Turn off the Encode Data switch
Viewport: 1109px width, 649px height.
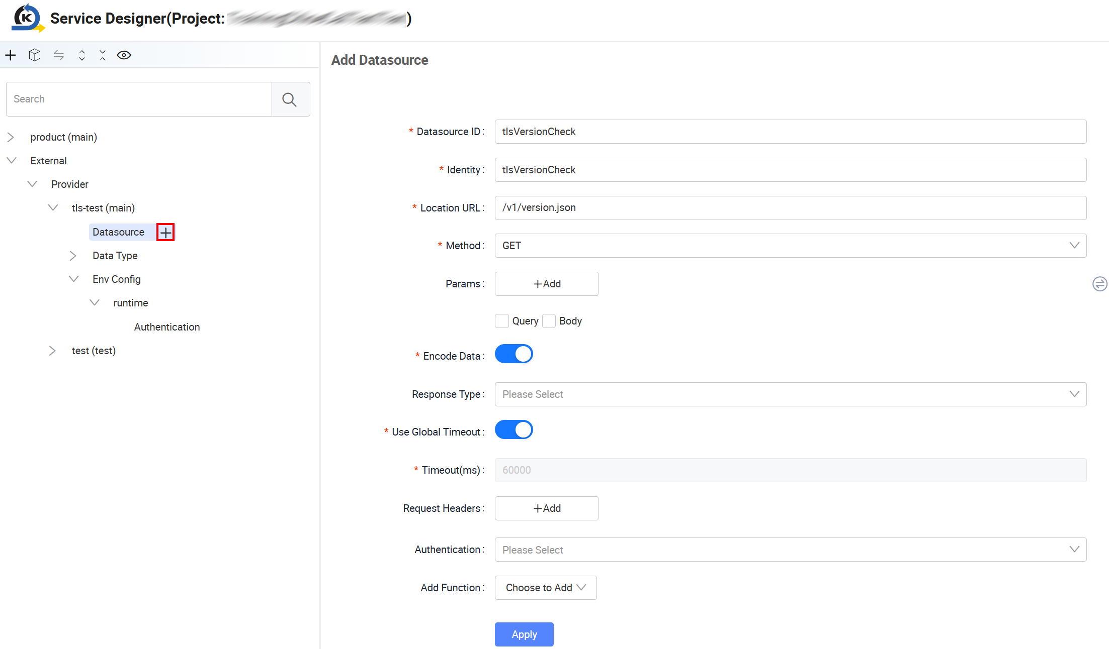(x=514, y=354)
